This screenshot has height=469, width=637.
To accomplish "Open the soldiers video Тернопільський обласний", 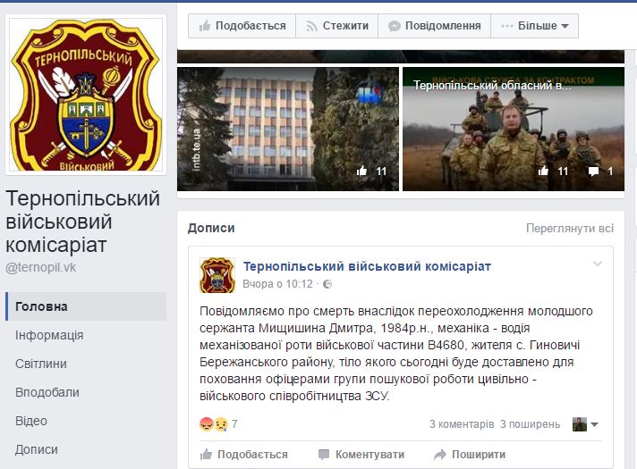I will [x=514, y=129].
